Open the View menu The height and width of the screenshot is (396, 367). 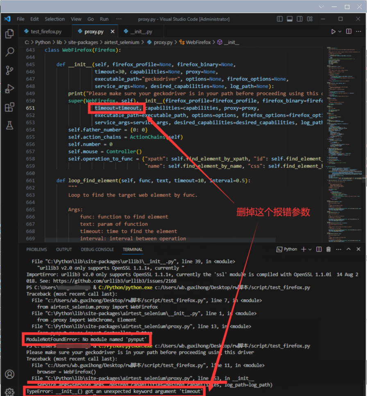tap(76, 19)
